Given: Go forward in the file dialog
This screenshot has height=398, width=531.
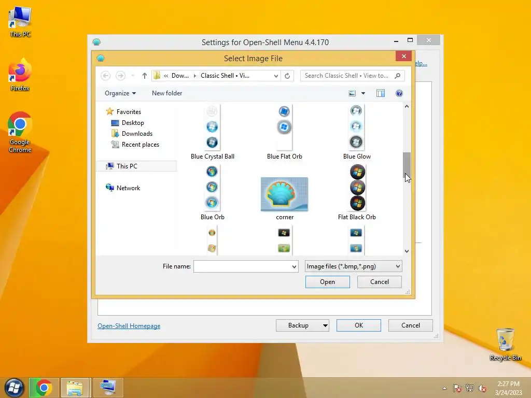Looking at the screenshot, I should pos(120,76).
